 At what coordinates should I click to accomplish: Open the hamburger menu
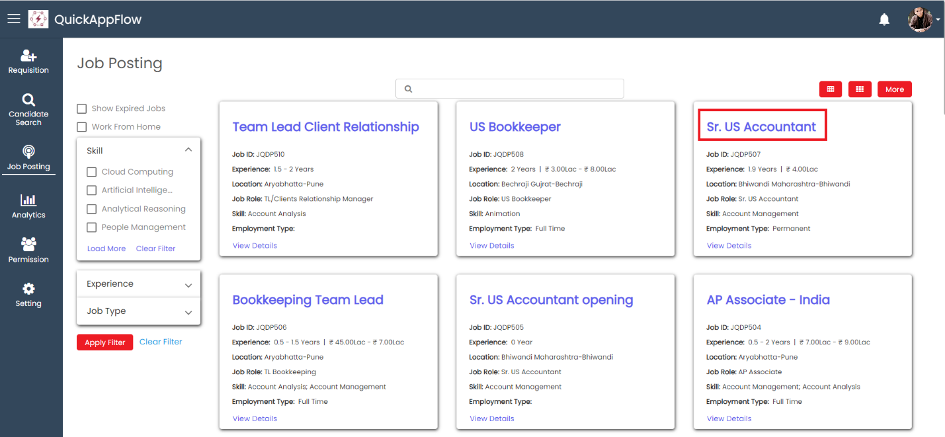click(14, 19)
